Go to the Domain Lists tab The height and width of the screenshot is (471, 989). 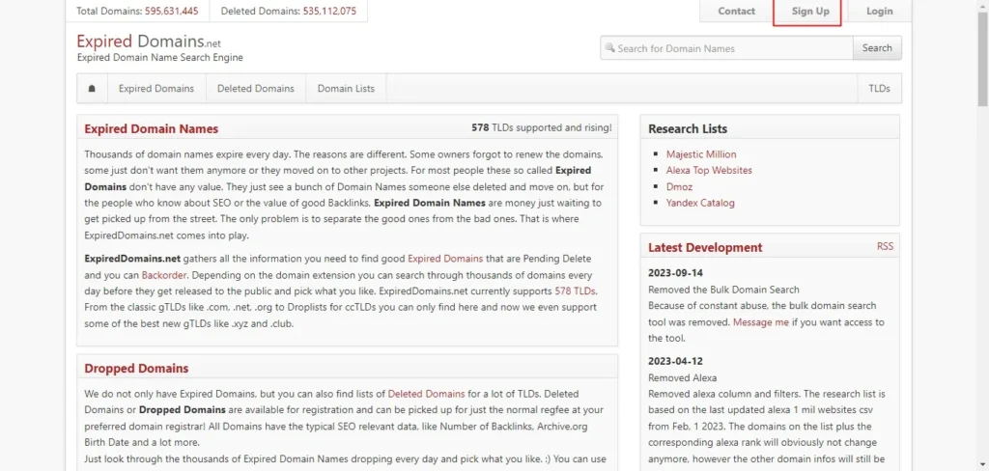(346, 89)
